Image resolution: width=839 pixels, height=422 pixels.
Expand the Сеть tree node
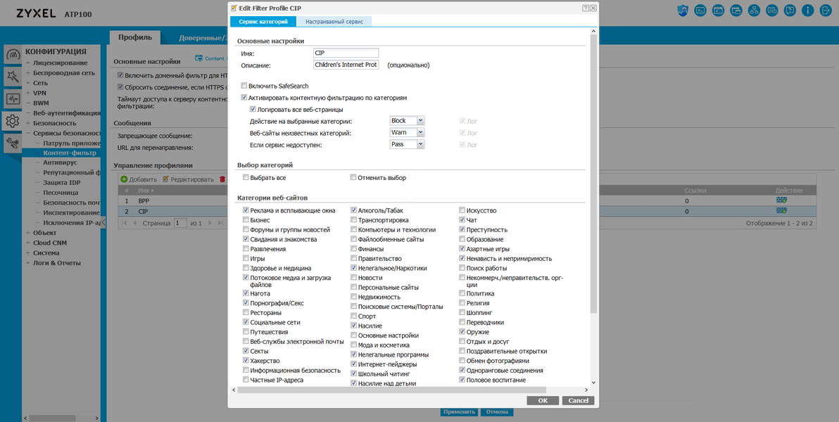tap(28, 83)
